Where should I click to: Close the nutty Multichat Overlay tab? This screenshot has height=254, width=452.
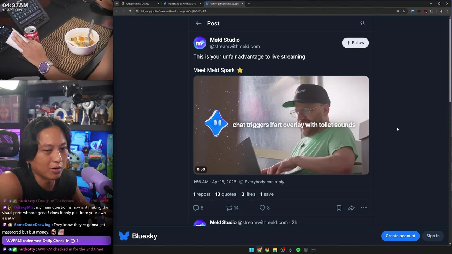click(x=158, y=4)
